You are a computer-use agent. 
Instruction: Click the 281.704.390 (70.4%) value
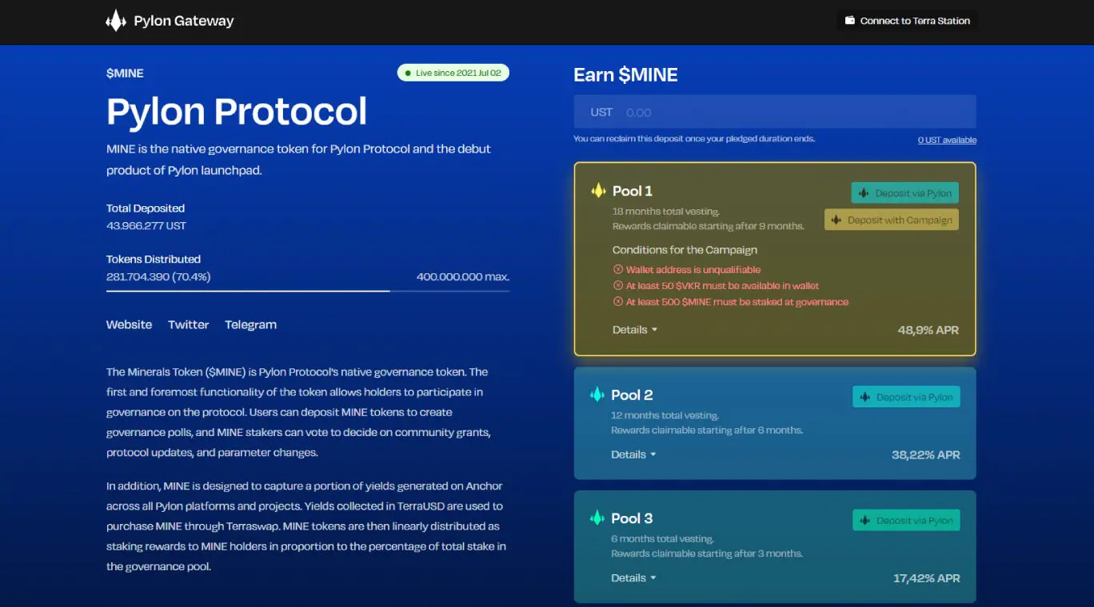(x=158, y=277)
